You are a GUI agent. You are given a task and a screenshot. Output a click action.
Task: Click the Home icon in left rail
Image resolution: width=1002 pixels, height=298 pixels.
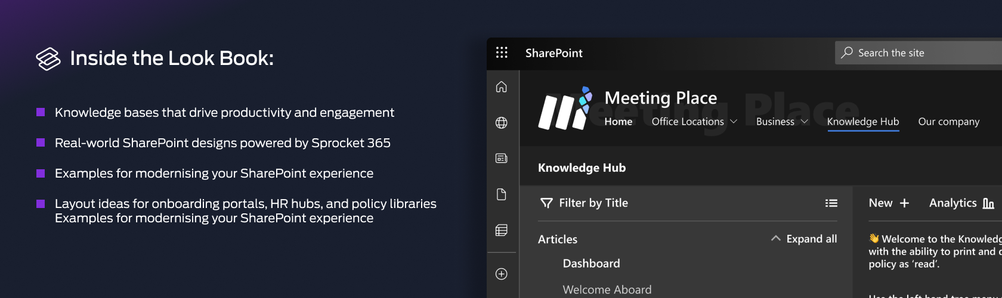502,87
